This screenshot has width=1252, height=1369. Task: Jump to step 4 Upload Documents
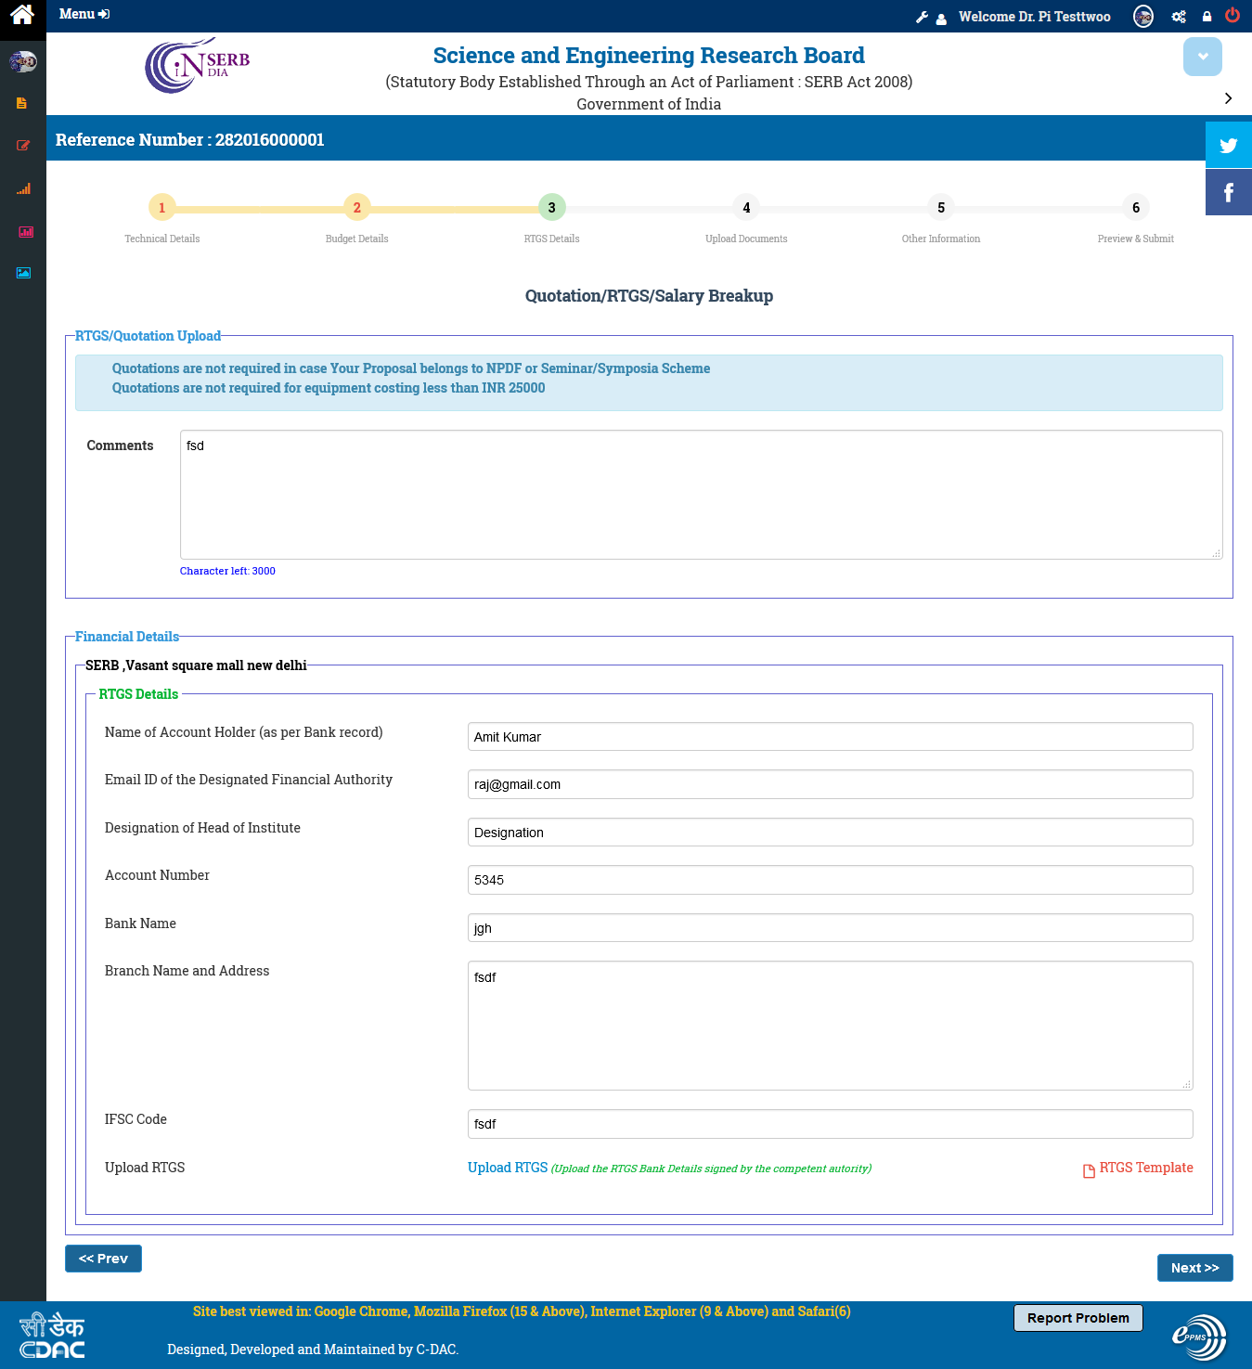(x=745, y=208)
